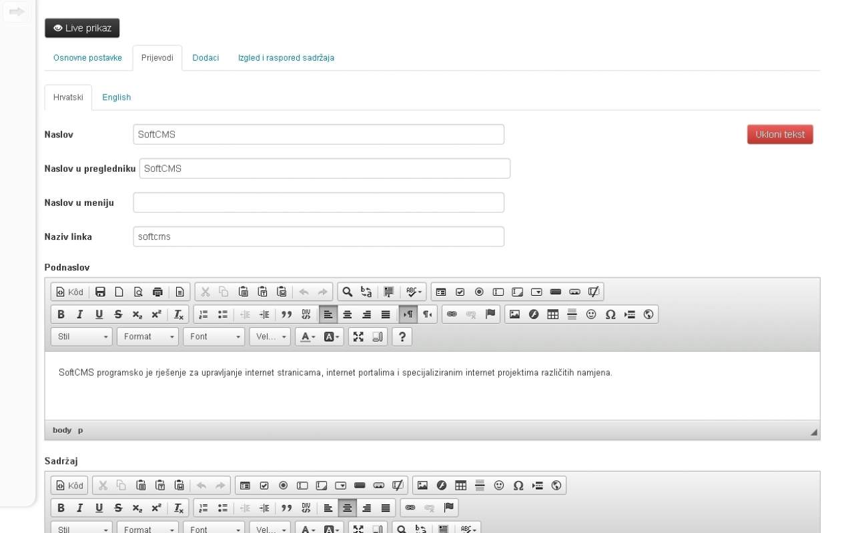
Task: Click Replace icon in Podnaslov editor
Action: [366, 292]
